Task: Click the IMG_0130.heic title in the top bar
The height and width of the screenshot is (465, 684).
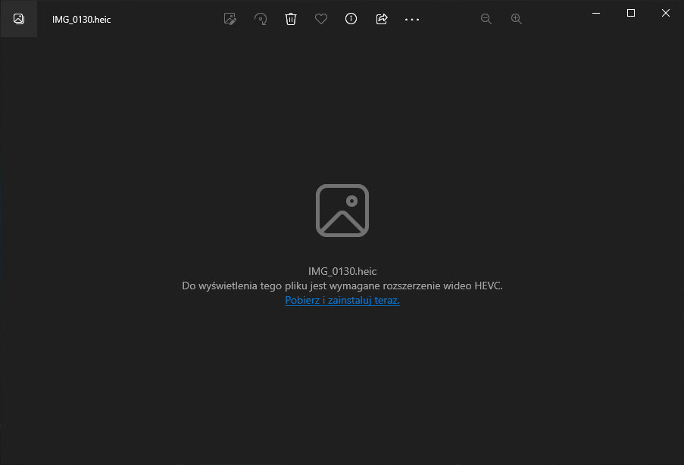Action: (81, 20)
